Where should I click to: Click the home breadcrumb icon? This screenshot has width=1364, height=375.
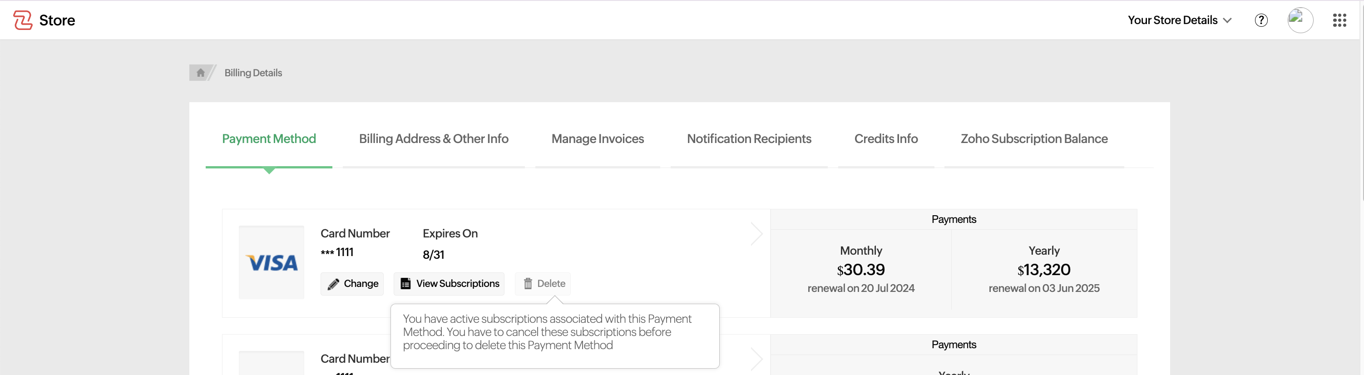[x=200, y=73]
